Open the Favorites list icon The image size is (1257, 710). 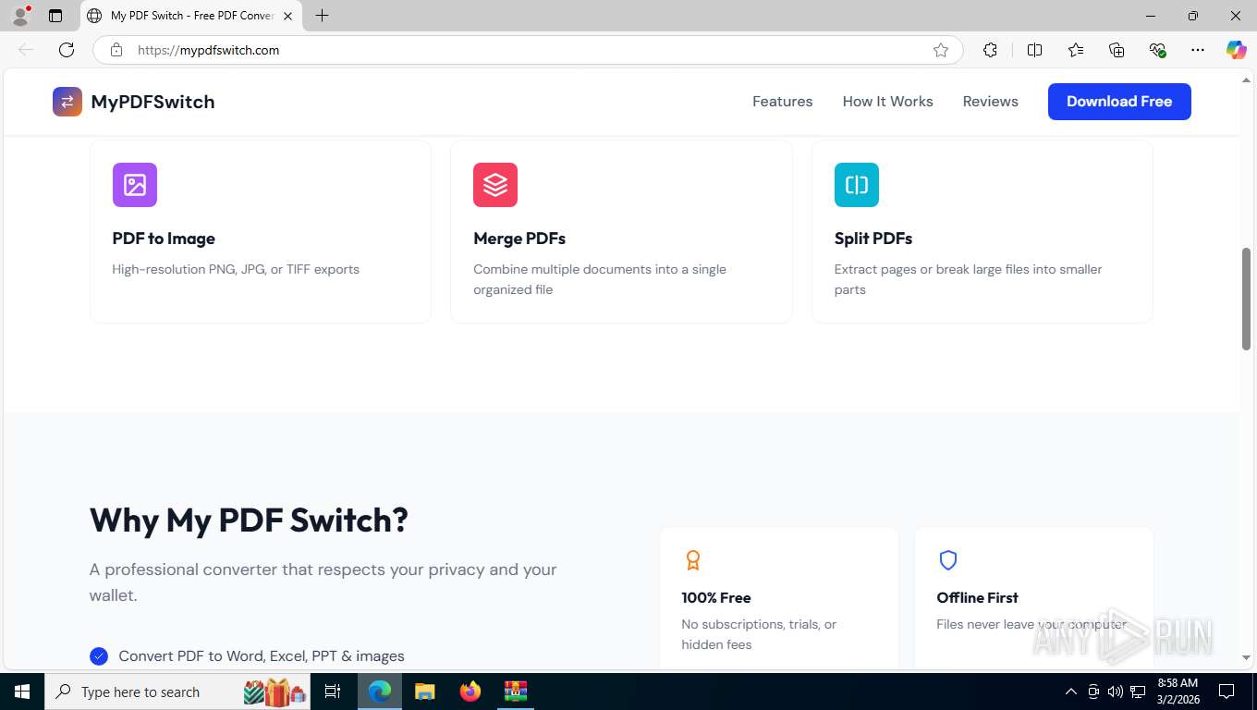(x=1076, y=50)
